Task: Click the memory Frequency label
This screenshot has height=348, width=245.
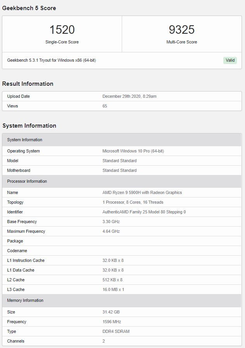Action: 17,322
